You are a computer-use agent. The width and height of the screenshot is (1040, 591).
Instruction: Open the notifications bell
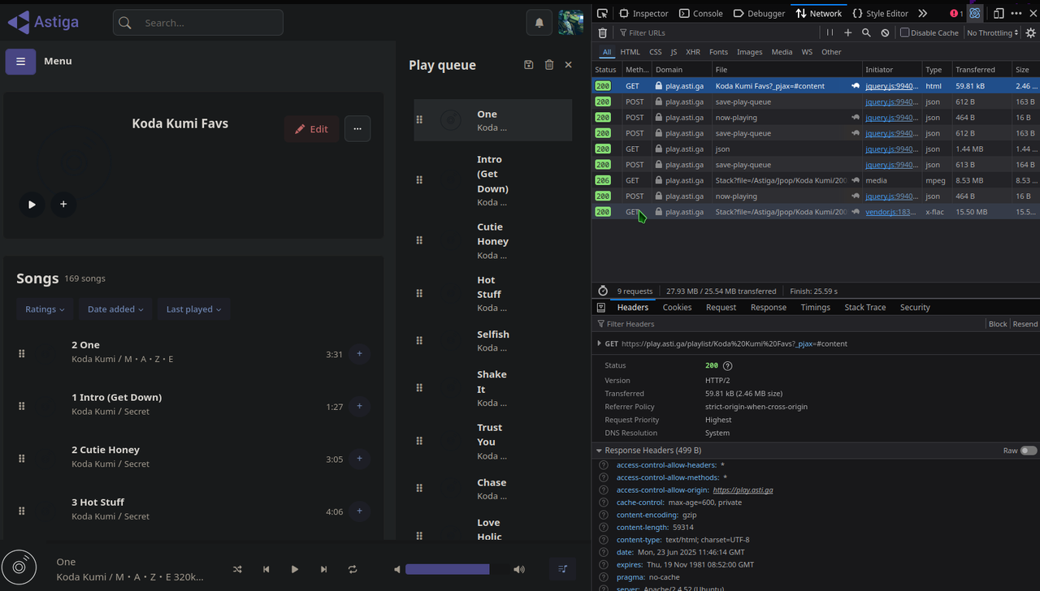pos(539,23)
